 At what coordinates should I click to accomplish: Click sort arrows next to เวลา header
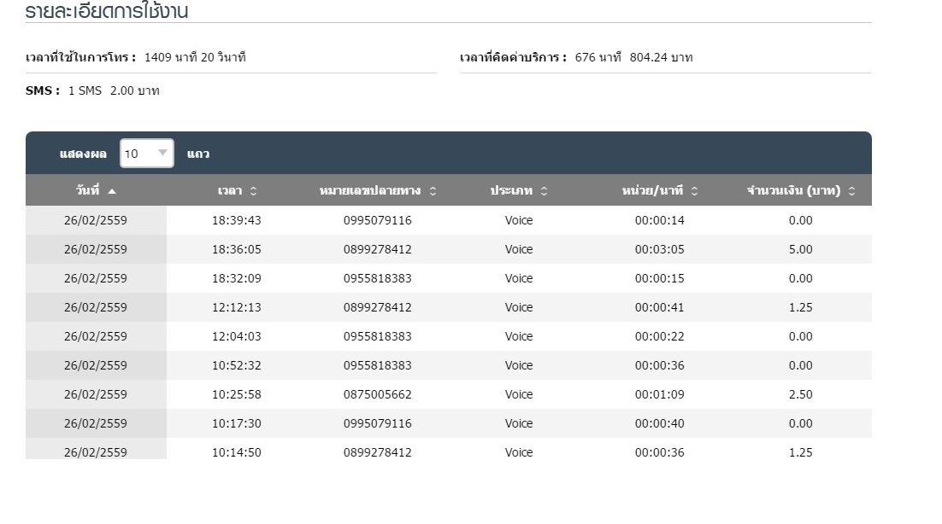pos(254,191)
